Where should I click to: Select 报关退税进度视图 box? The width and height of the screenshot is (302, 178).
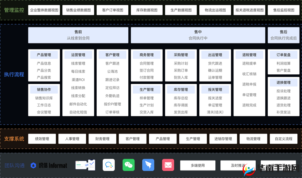pyautogui.click(x=250, y=10)
